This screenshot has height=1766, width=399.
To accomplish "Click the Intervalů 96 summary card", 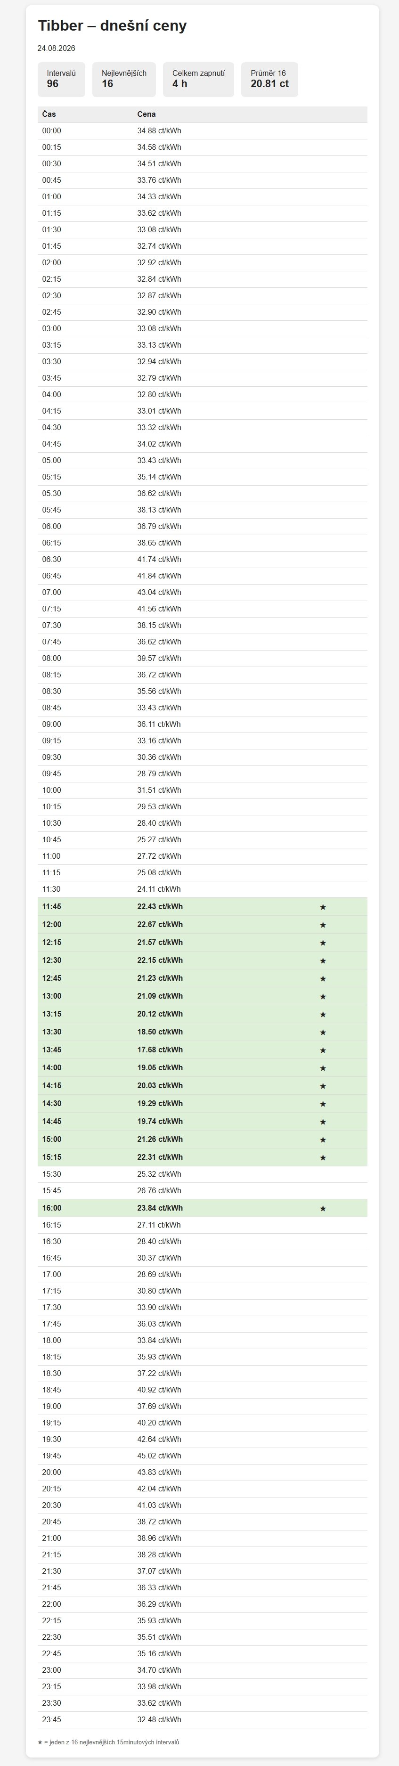I will [61, 80].
